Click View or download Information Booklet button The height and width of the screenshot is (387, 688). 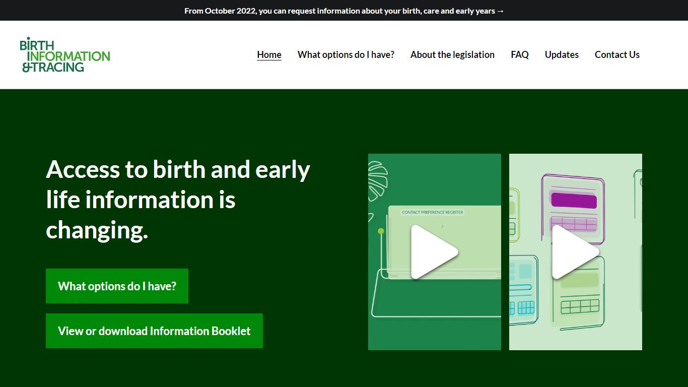tap(154, 331)
